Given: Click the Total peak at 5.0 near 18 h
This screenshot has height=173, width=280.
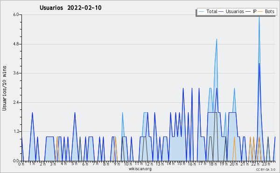Looking at the screenshot, I should tap(217, 39).
